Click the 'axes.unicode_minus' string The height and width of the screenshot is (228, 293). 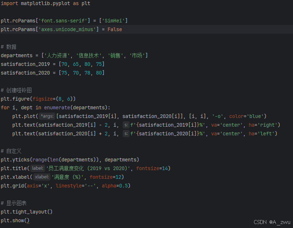pos(67,29)
